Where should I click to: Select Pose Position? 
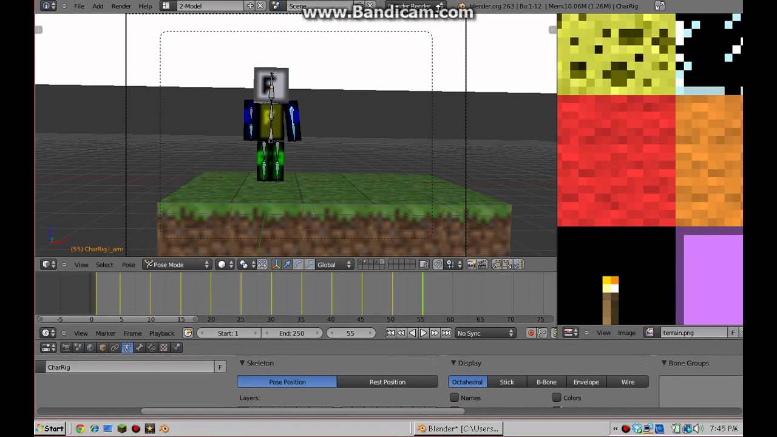pyautogui.click(x=287, y=382)
